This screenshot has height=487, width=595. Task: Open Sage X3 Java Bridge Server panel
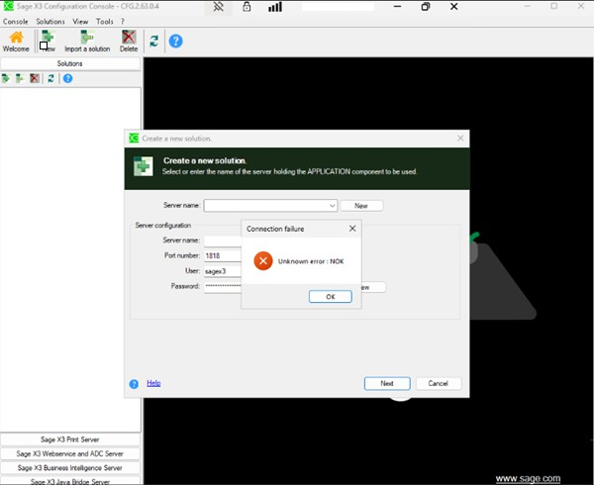[x=70, y=481]
